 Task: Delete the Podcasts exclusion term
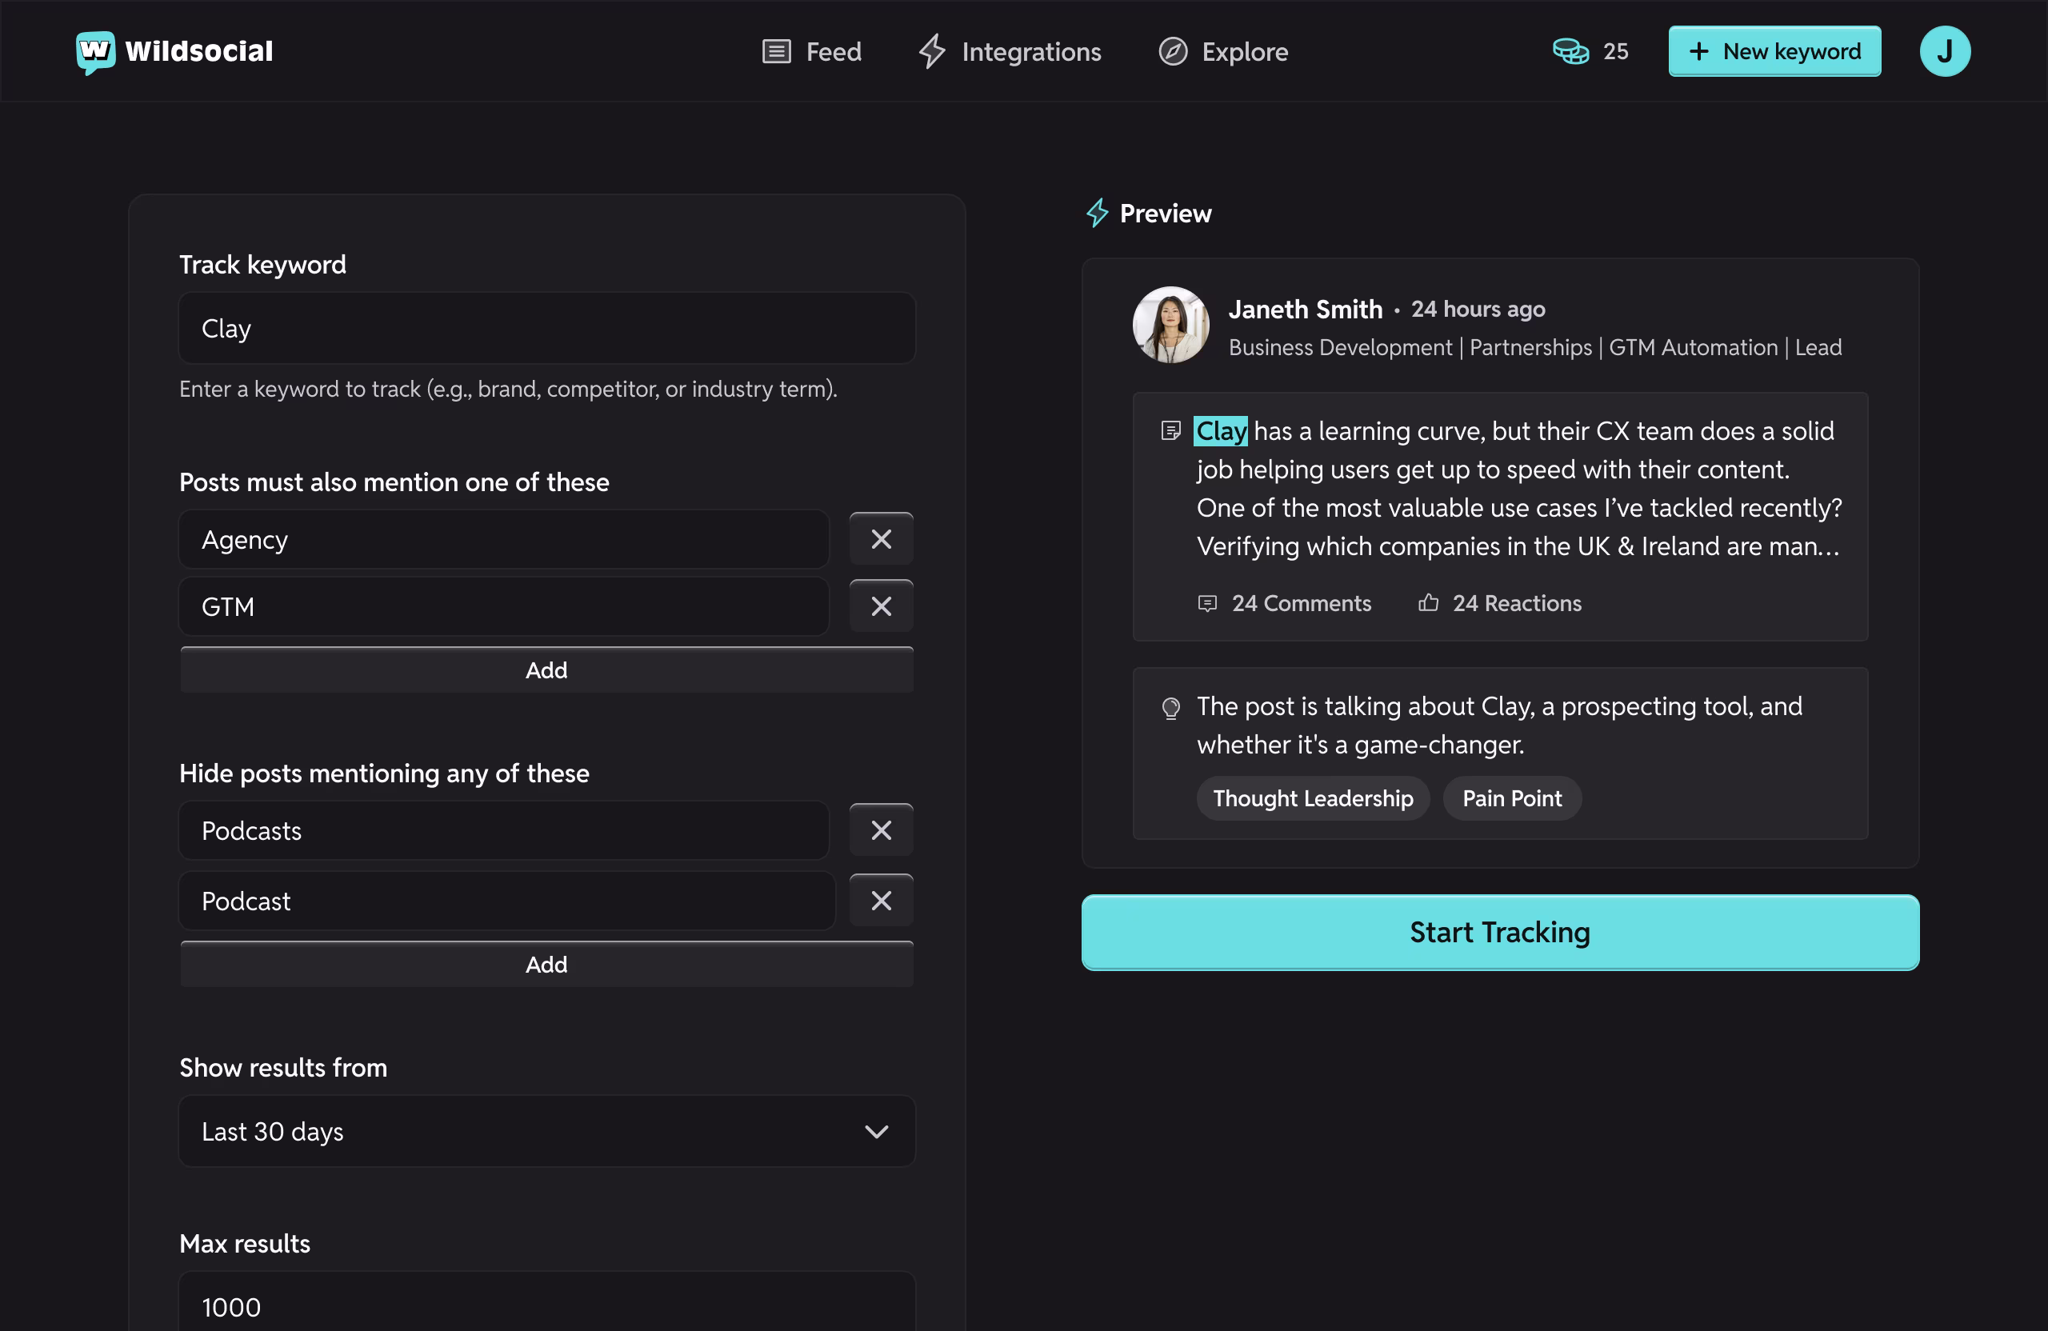point(880,830)
